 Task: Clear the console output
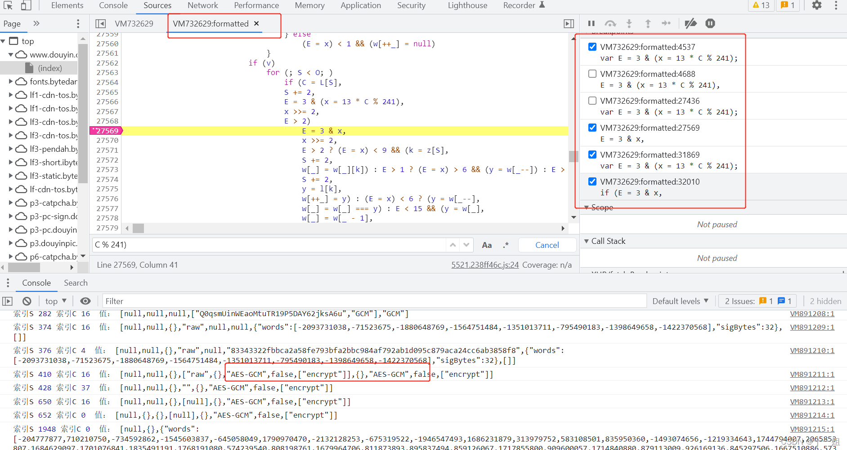point(27,301)
